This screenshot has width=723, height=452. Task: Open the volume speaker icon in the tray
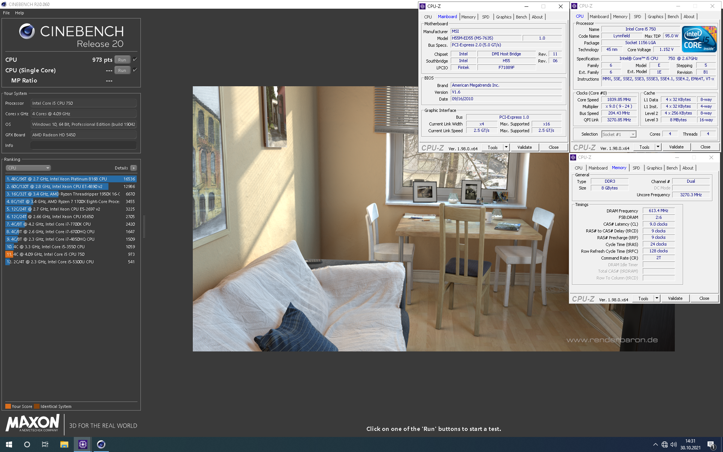(674, 444)
